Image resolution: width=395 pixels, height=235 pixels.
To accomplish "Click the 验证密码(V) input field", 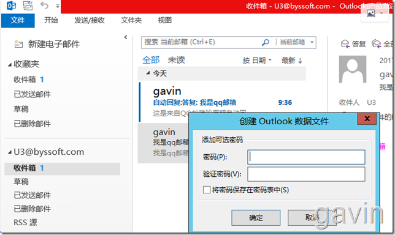I will coord(306,174).
